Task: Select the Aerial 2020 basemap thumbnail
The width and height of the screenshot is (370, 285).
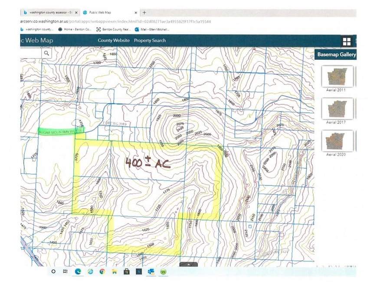Action: pos(337,140)
